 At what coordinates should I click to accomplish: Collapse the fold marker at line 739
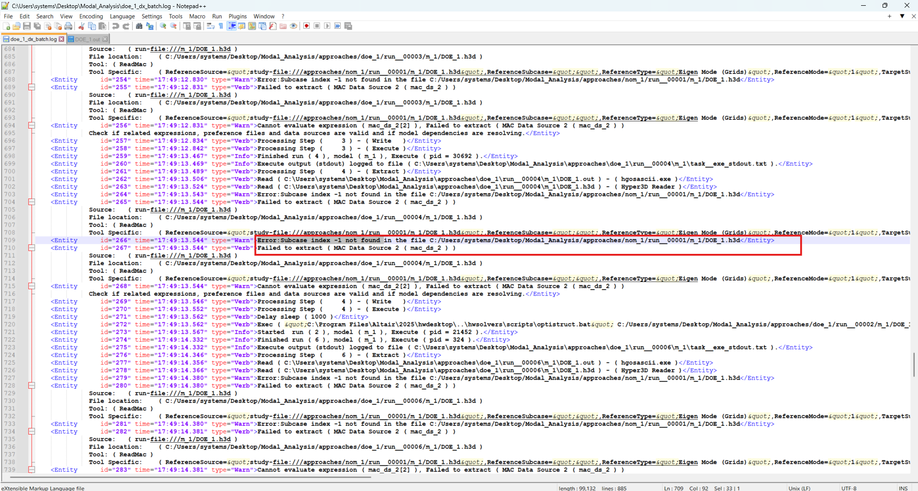point(32,469)
